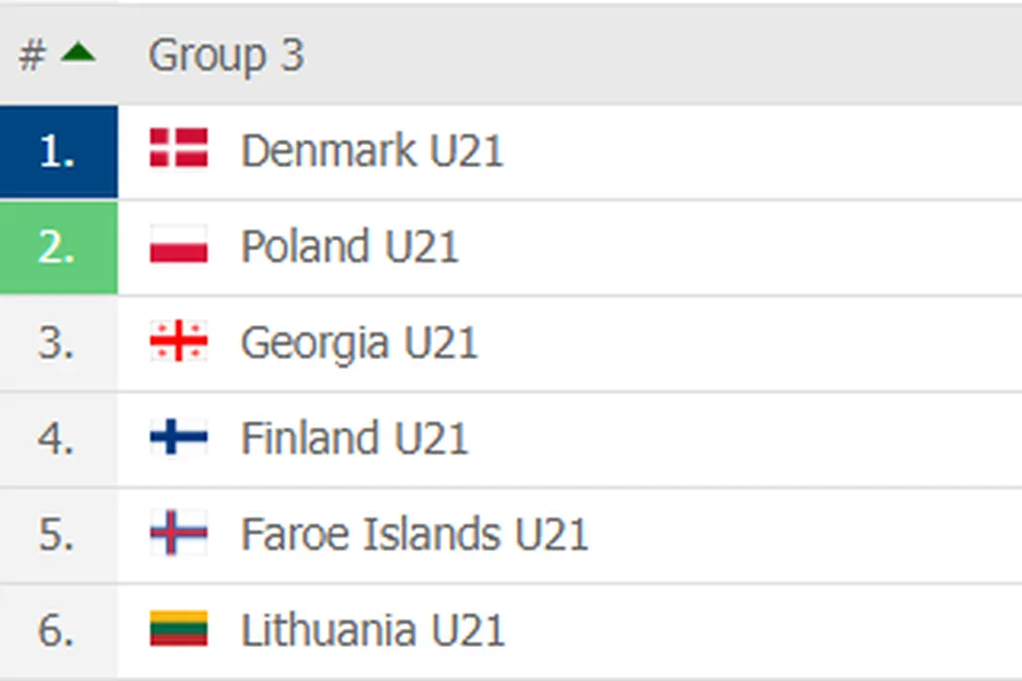Click the Georgia flag icon
The width and height of the screenshot is (1022, 681).
coord(179,341)
